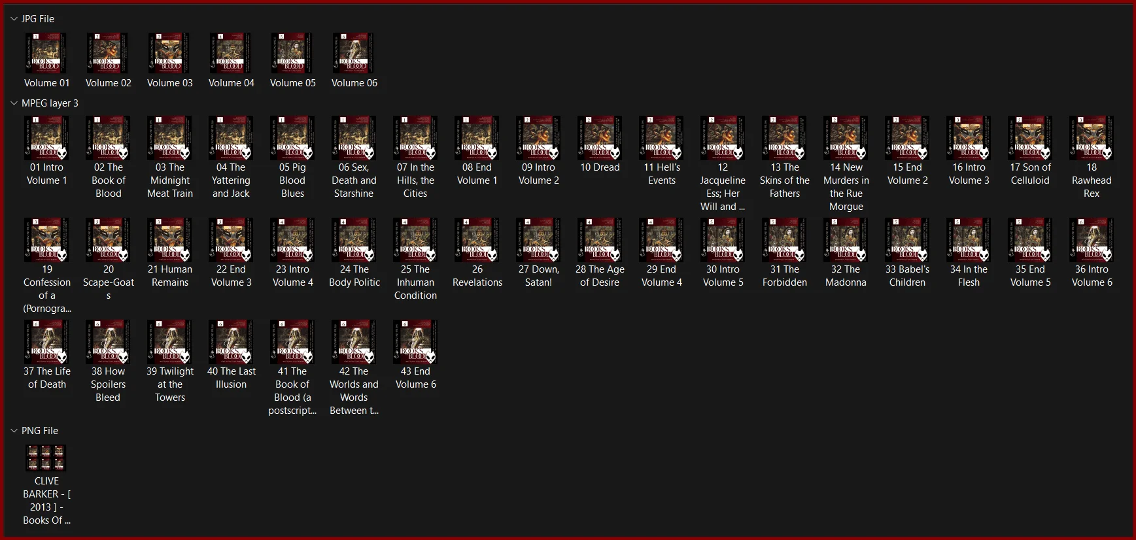The width and height of the screenshot is (1136, 540).
Task: Click the '43 End Volume 6' file name
Action: [x=416, y=378]
